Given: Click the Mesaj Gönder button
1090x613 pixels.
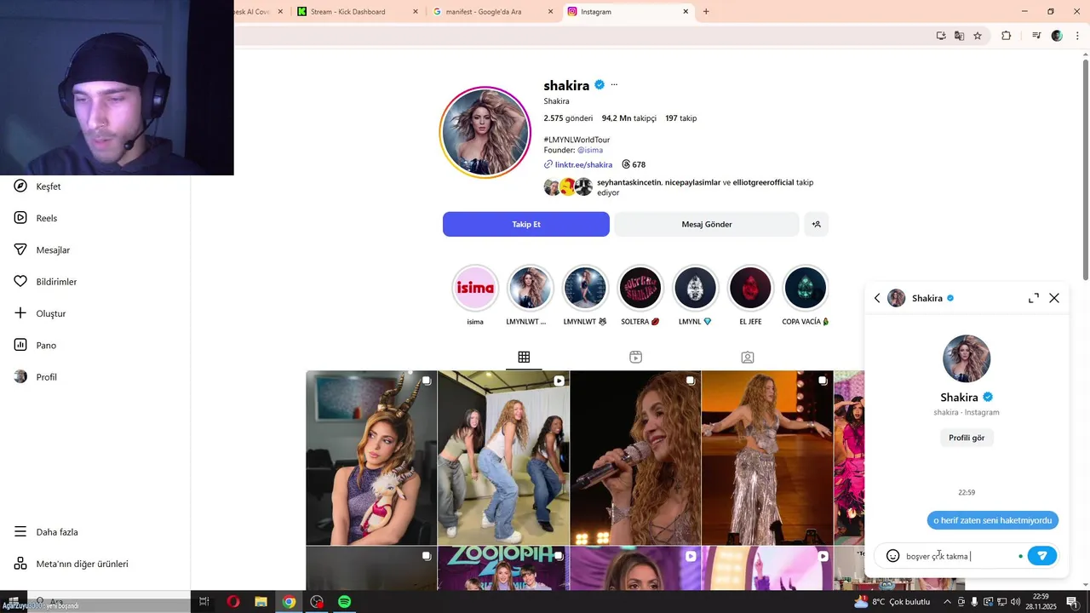Looking at the screenshot, I should pyautogui.click(x=707, y=224).
